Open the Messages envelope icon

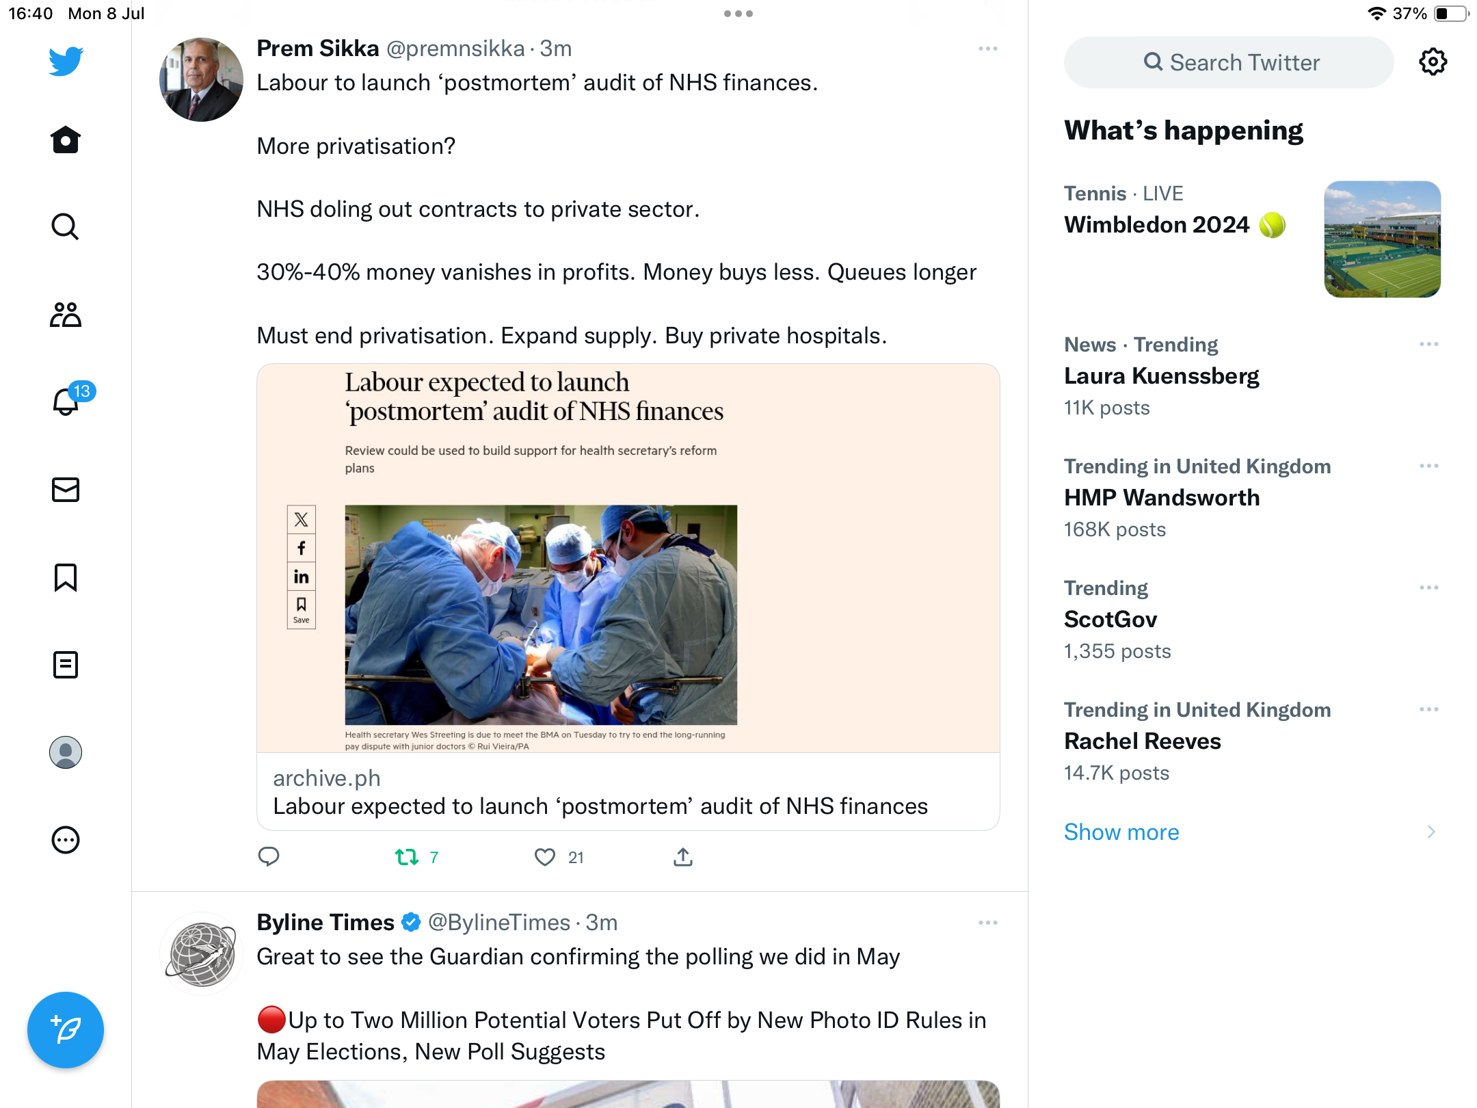click(x=66, y=490)
